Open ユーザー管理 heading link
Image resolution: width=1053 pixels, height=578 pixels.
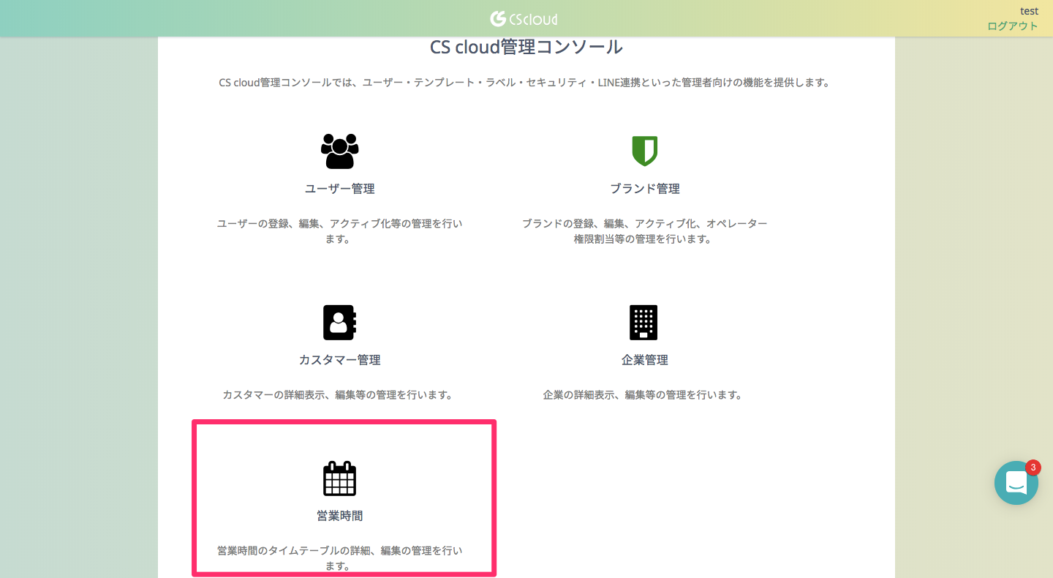click(340, 189)
